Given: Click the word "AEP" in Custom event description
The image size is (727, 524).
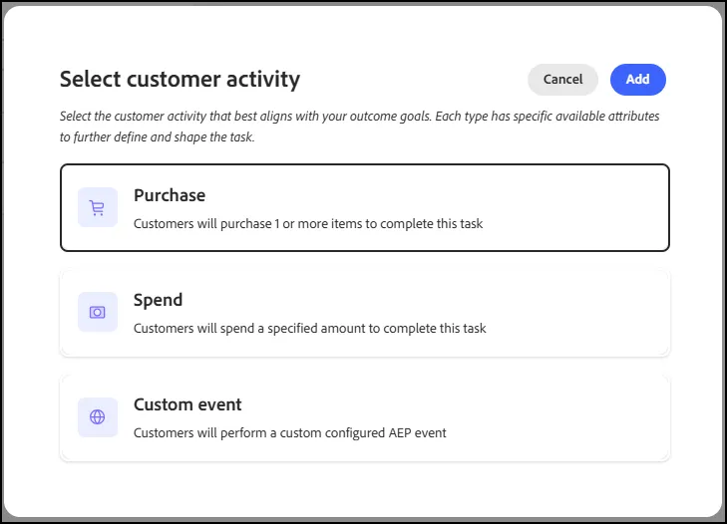Looking at the screenshot, I should click(x=400, y=433).
